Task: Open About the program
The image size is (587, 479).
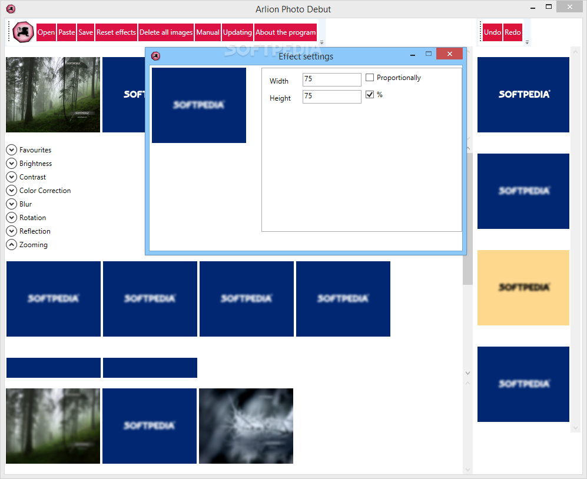Action: [x=286, y=32]
